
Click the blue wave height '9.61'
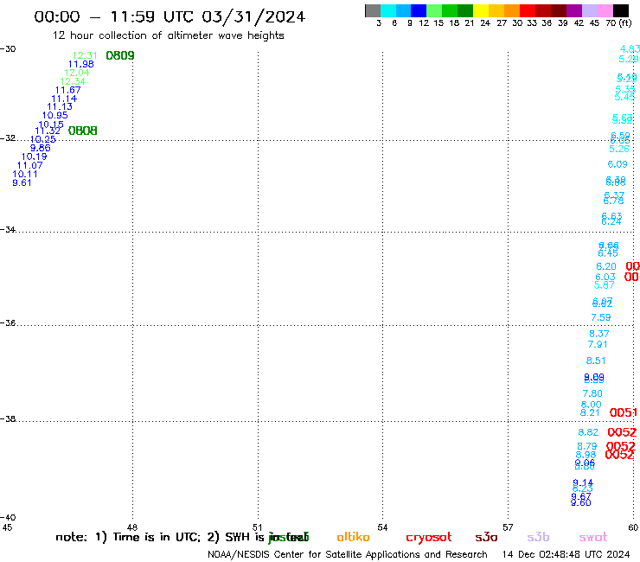(22, 182)
